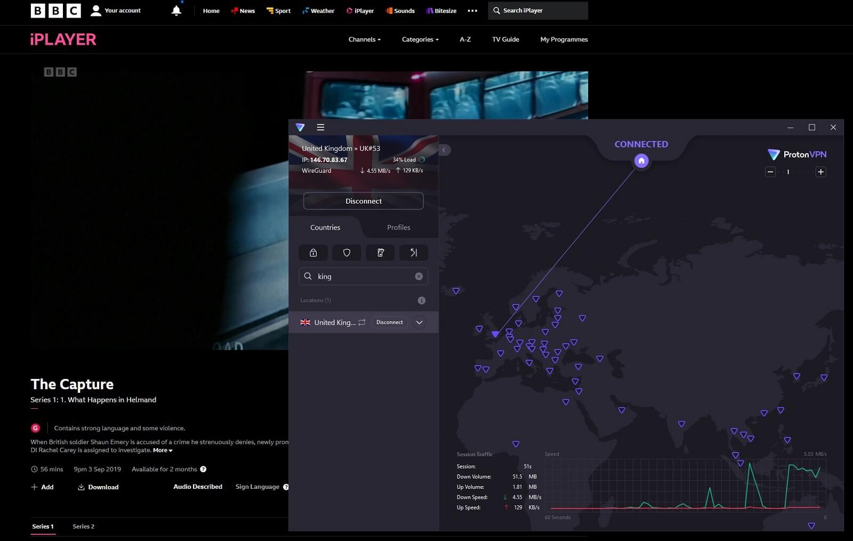This screenshot has height=541, width=853.
Task: Open BBC Weather link
Action: [318, 11]
